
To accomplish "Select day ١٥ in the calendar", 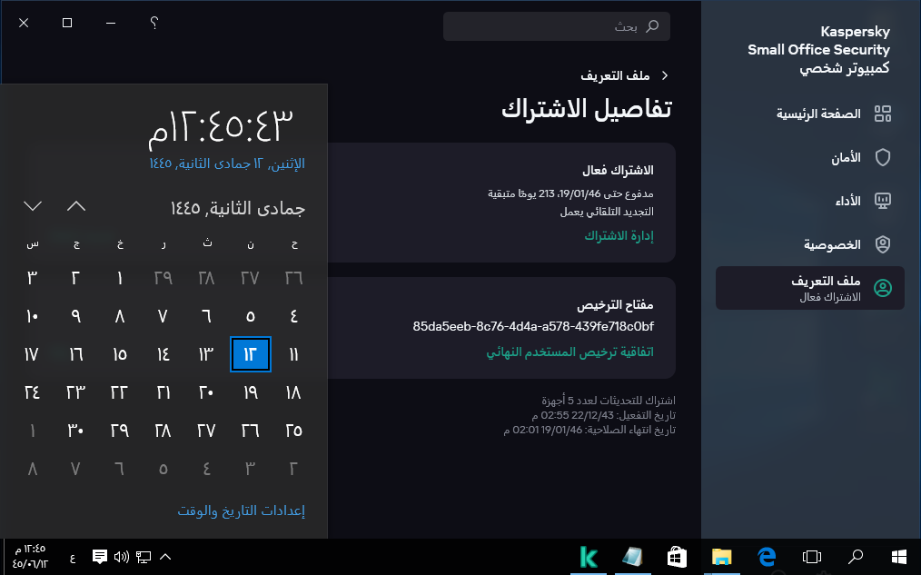I will (x=119, y=354).
